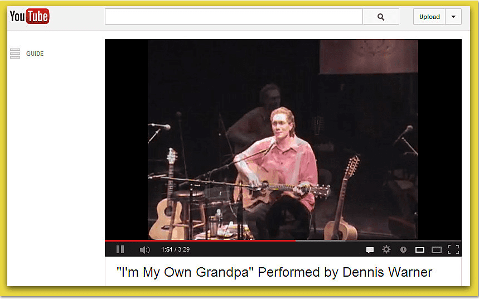
Task: Seek within the red played progress bar
Action: (200, 240)
